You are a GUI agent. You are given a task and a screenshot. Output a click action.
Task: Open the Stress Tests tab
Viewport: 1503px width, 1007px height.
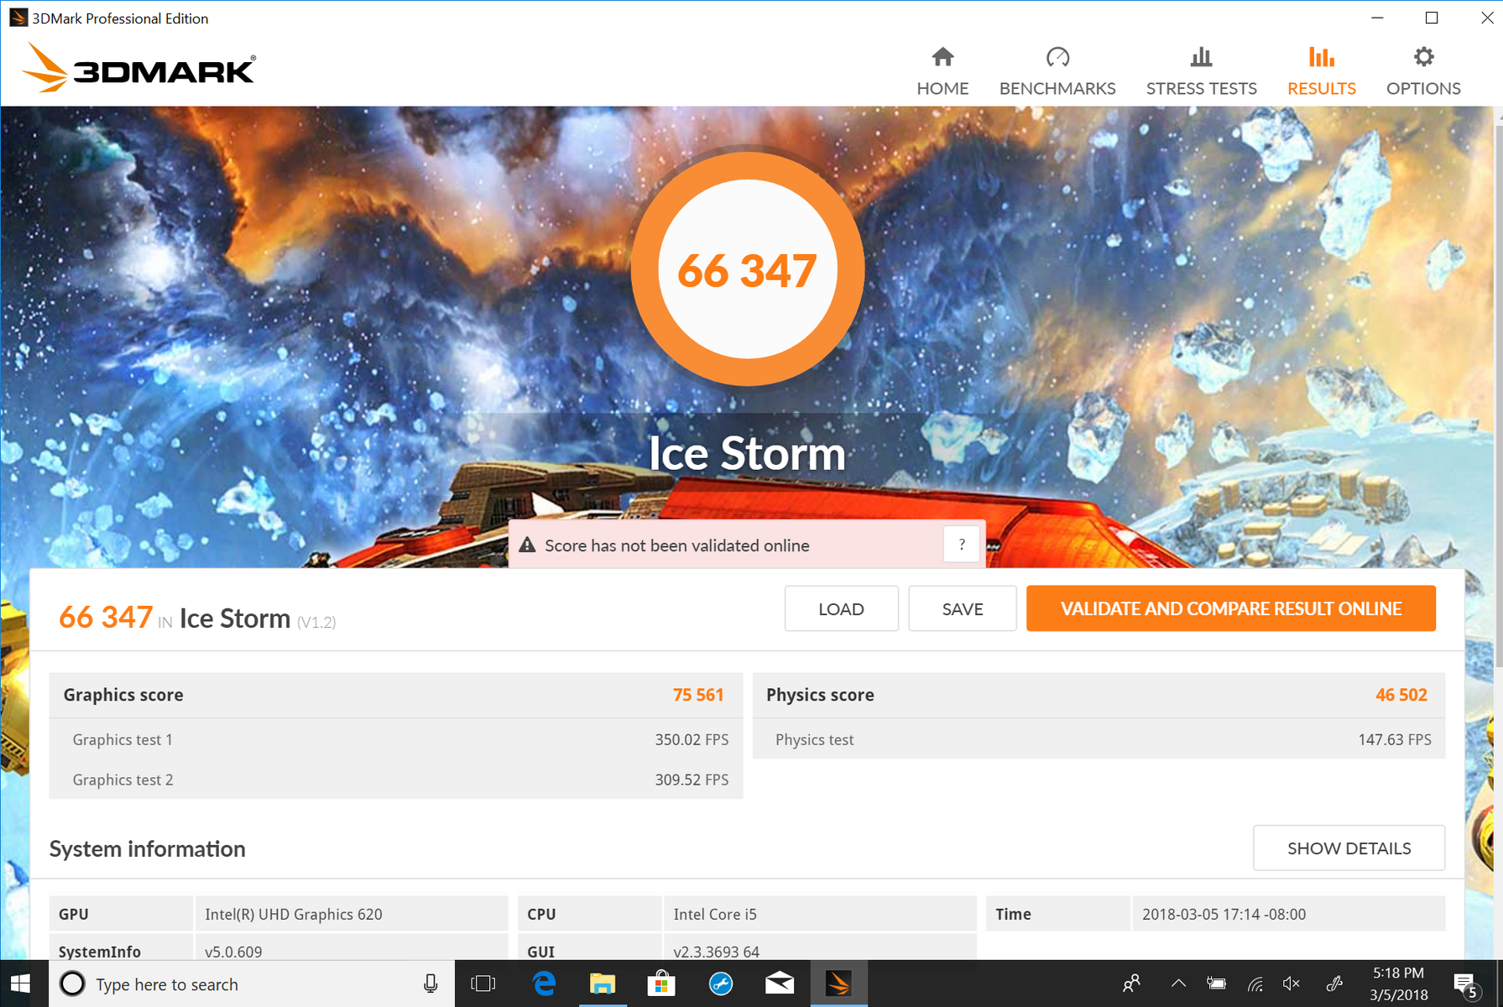[x=1201, y=72]
